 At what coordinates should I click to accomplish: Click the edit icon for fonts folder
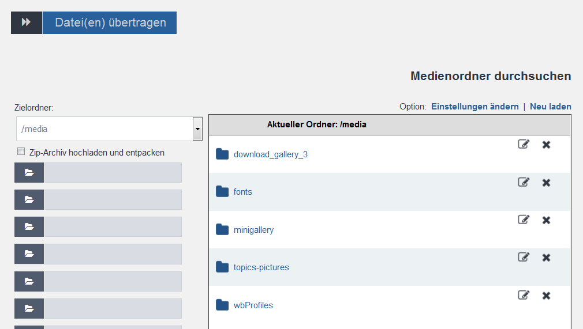[x=524, y=182]
